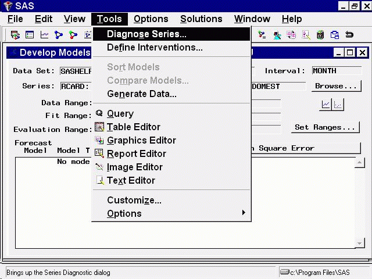The image size is (372, 279).
Task: Click the drive icon in status bar
Action: (284, 271)
